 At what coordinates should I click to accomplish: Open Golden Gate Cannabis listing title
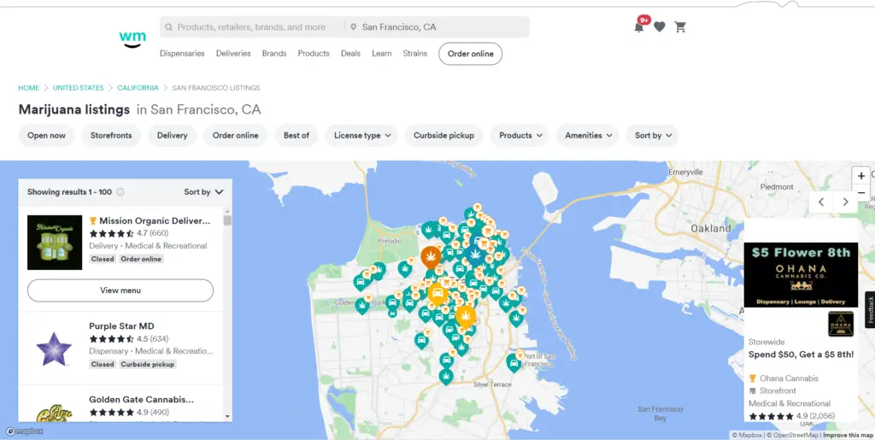[x=141, y=400]
